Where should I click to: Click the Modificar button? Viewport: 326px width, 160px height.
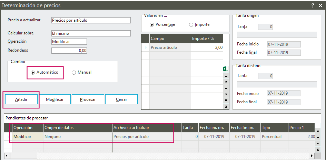tap(55, 99)
